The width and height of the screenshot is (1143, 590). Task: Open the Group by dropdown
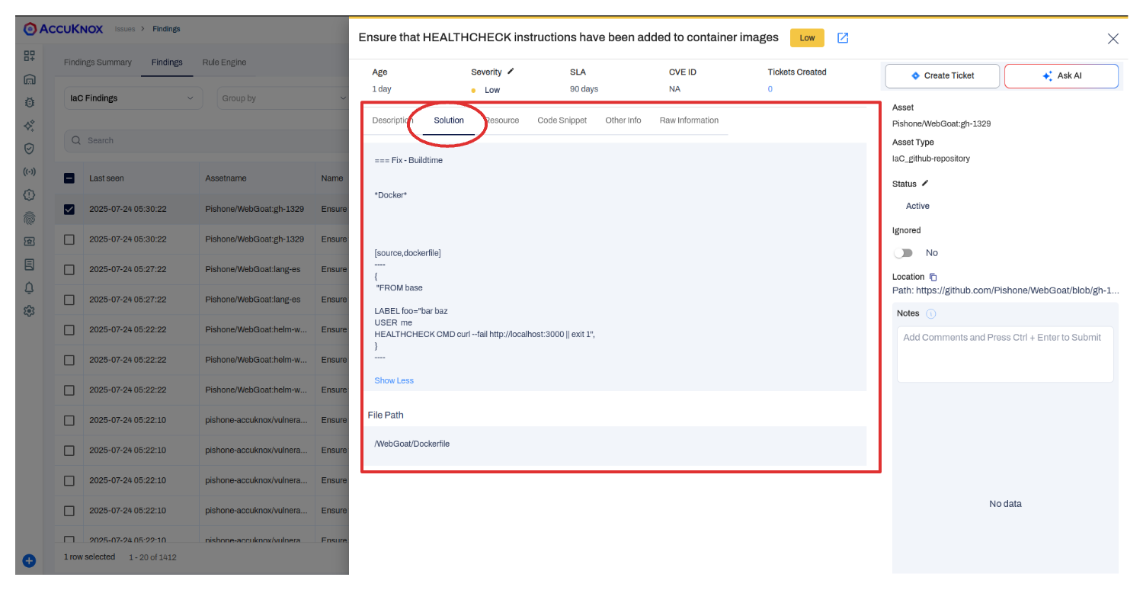click(x=282, y=98)
